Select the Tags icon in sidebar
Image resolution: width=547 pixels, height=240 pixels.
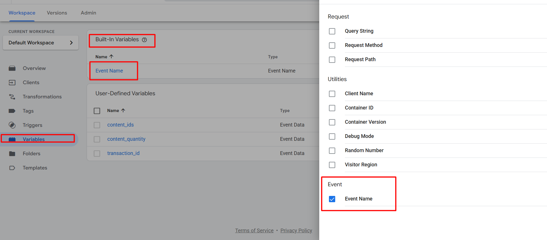[x=12, y=111]
